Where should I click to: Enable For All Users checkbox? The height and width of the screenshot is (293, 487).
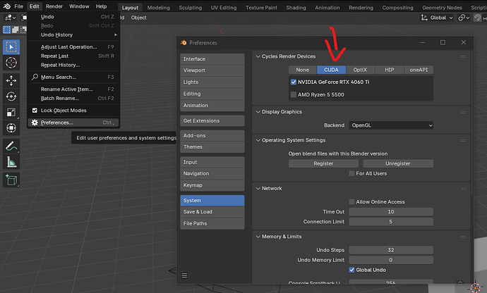351,173
